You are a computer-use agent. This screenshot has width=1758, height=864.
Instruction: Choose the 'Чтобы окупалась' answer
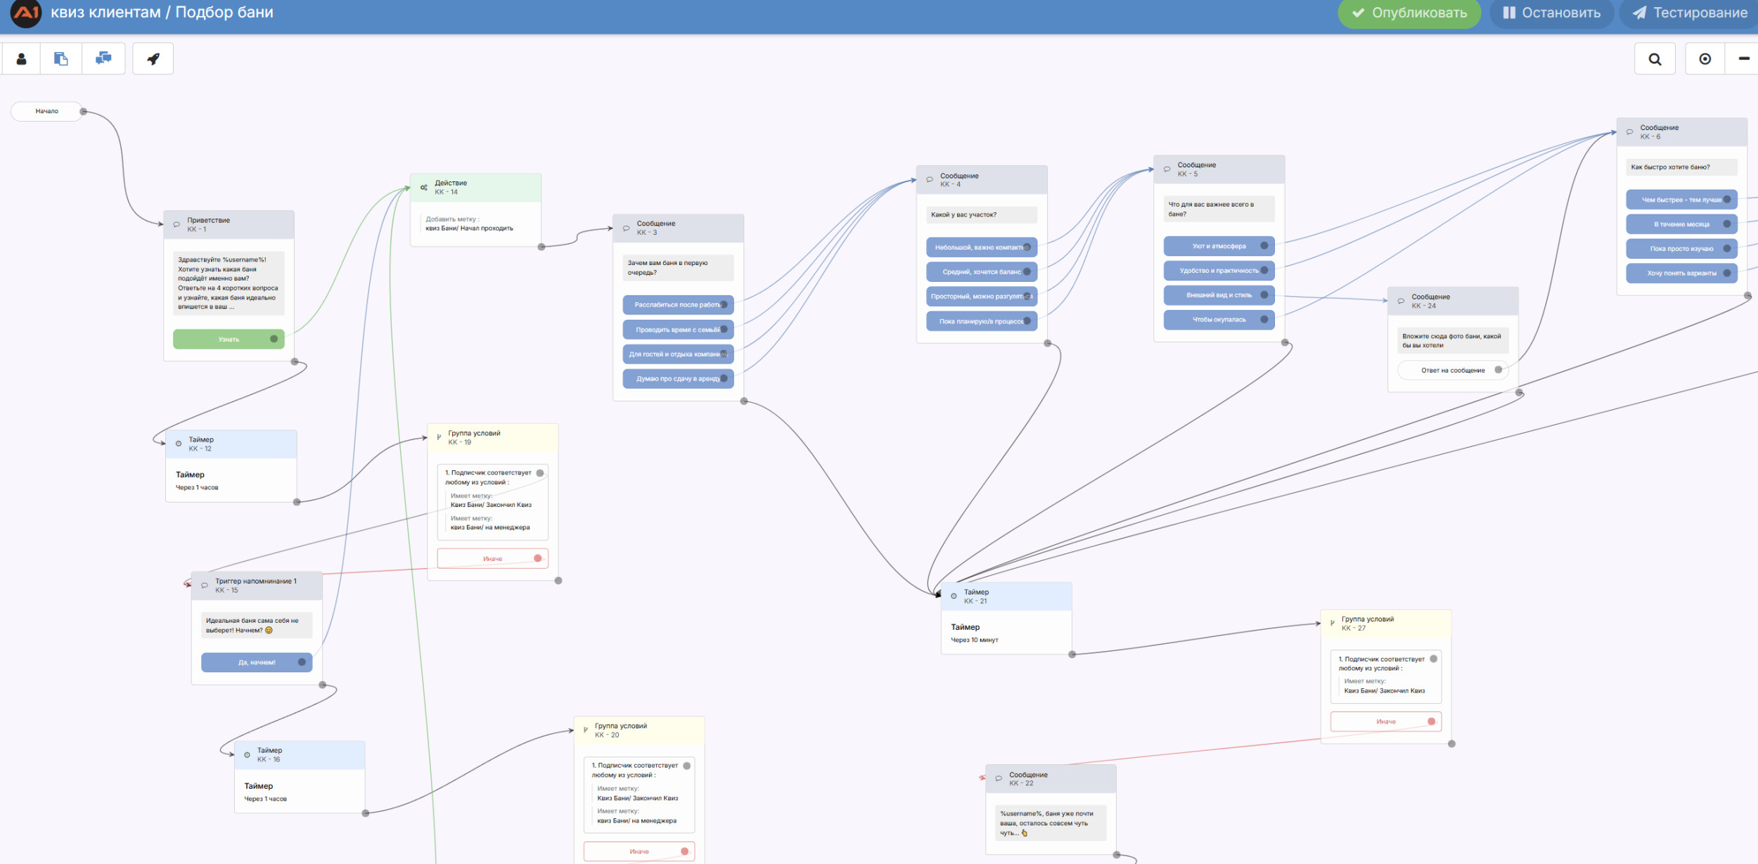pos(1219,320)
